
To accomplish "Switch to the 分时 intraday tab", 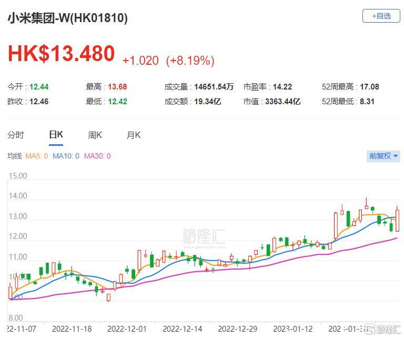I will (16, 135).
